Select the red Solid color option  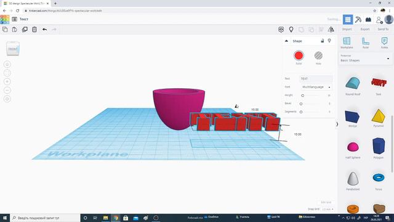click(x=299, y=55)
